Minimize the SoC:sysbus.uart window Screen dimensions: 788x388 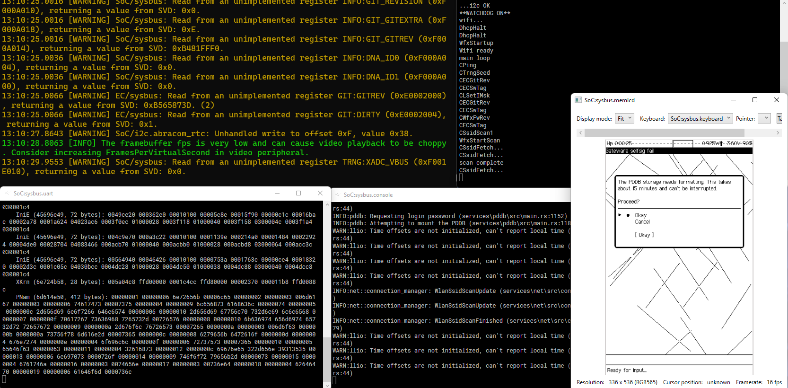(277, 193)
